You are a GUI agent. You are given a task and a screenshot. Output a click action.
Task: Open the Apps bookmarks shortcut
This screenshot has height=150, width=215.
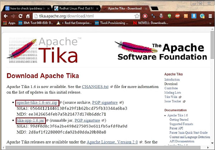[9, 23]
